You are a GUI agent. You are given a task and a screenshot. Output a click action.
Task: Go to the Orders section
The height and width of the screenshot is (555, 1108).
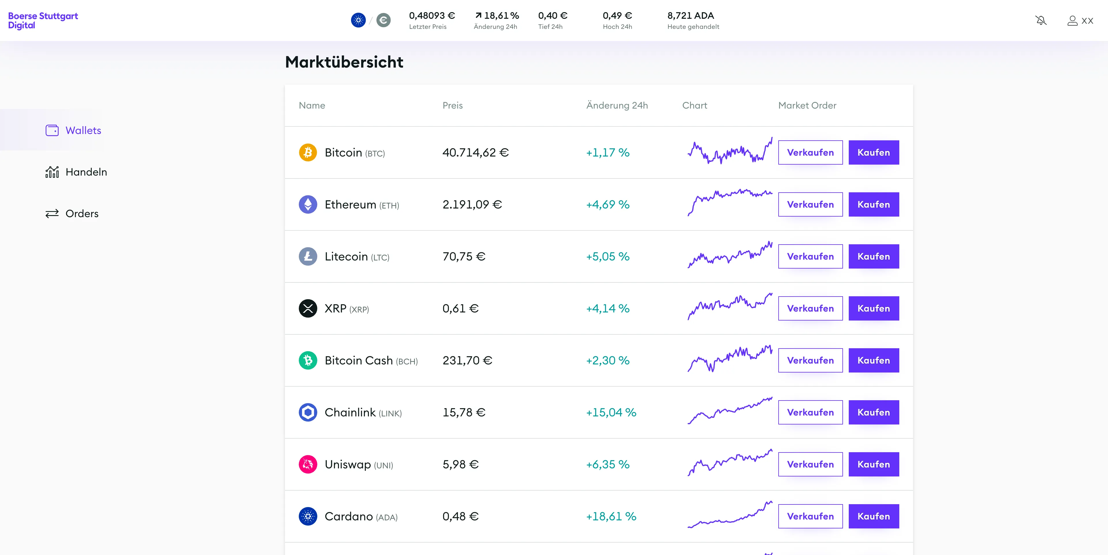click(x=82, y=213)
